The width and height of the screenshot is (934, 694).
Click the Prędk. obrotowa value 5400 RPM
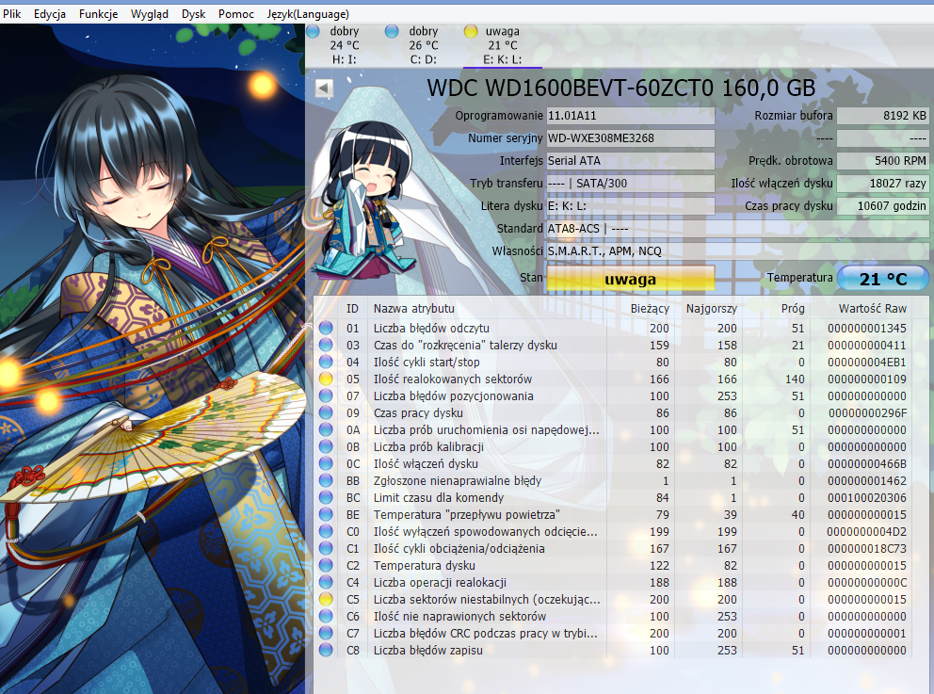883,161
